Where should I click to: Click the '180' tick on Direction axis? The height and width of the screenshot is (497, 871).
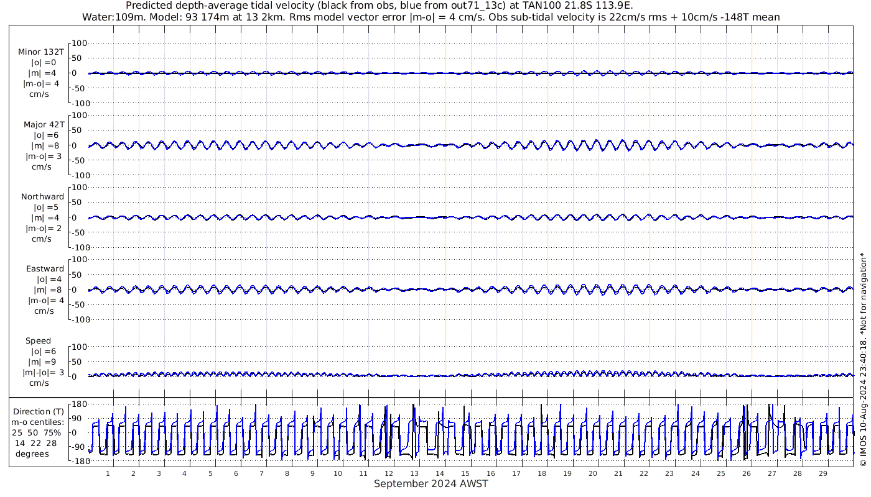(x=80, y=404)
